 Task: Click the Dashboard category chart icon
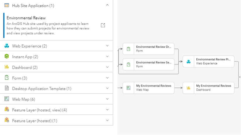(x=7, y=67)
